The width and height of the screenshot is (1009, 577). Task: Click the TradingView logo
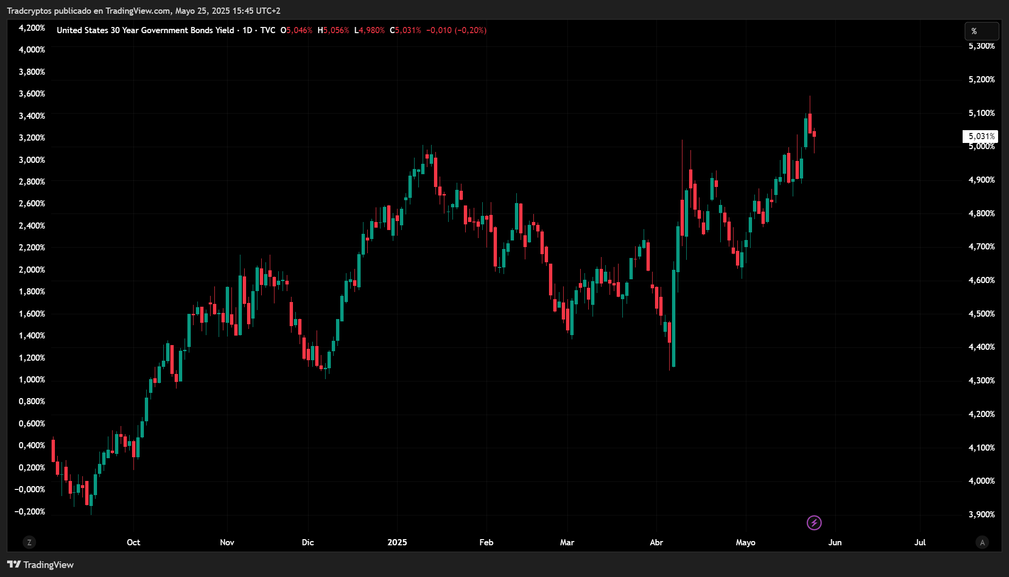tap(41, 565)
